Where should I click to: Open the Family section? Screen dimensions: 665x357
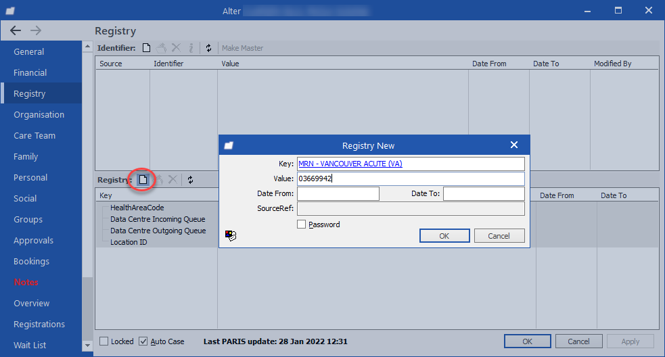(x=26, y=156)
